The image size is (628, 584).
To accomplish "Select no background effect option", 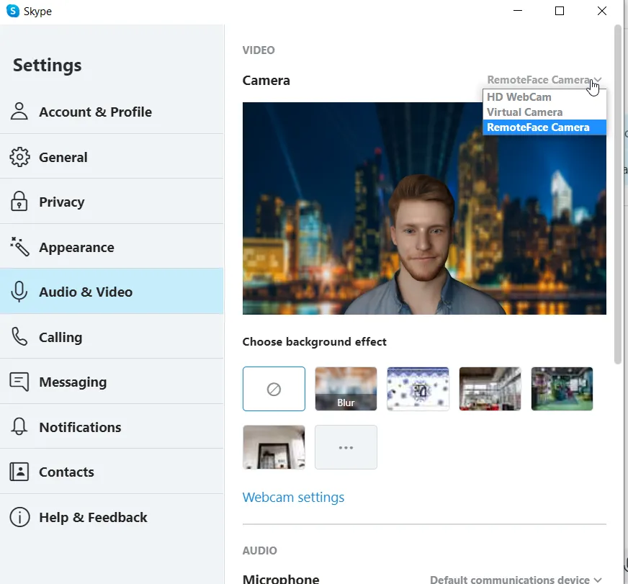I will click(274, 389).
